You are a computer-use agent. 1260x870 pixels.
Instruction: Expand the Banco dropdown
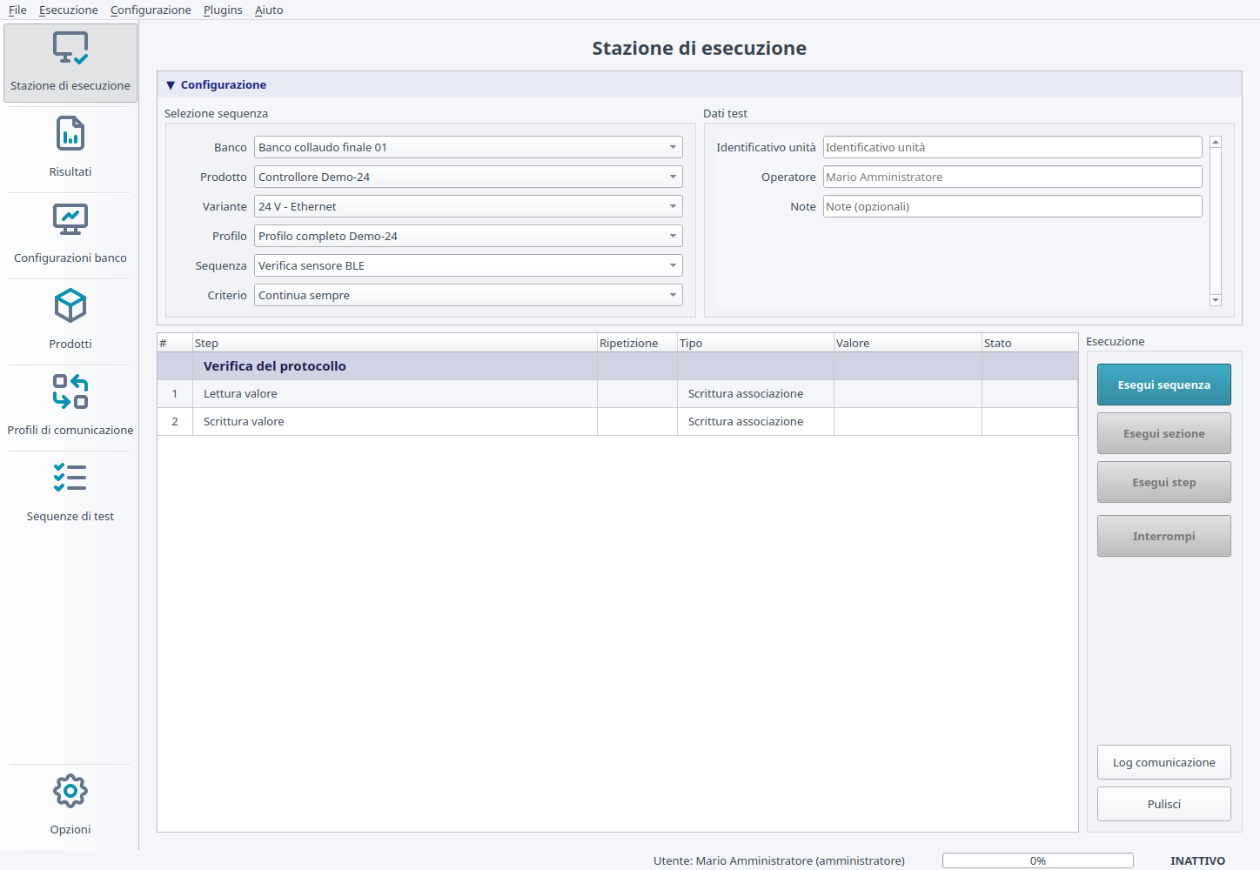[x=468, y=147]
